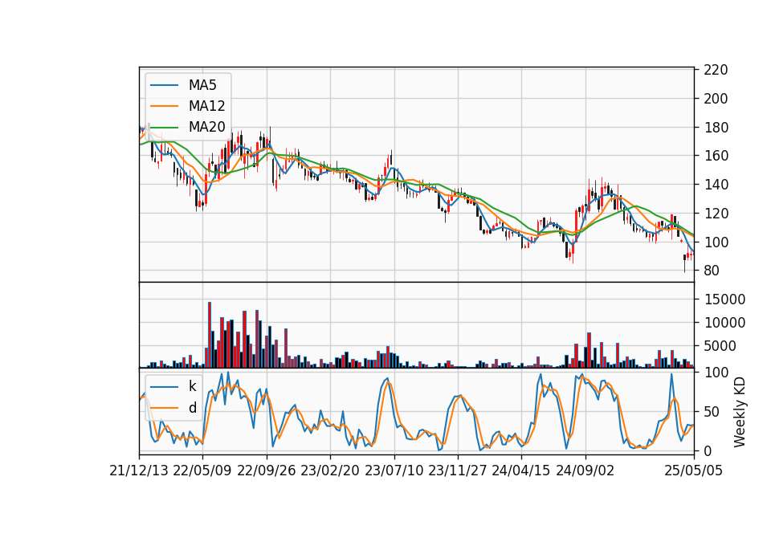Click the 24/04/15 date tick label
This screenshot has height=554, width=771.
point(520,471)
